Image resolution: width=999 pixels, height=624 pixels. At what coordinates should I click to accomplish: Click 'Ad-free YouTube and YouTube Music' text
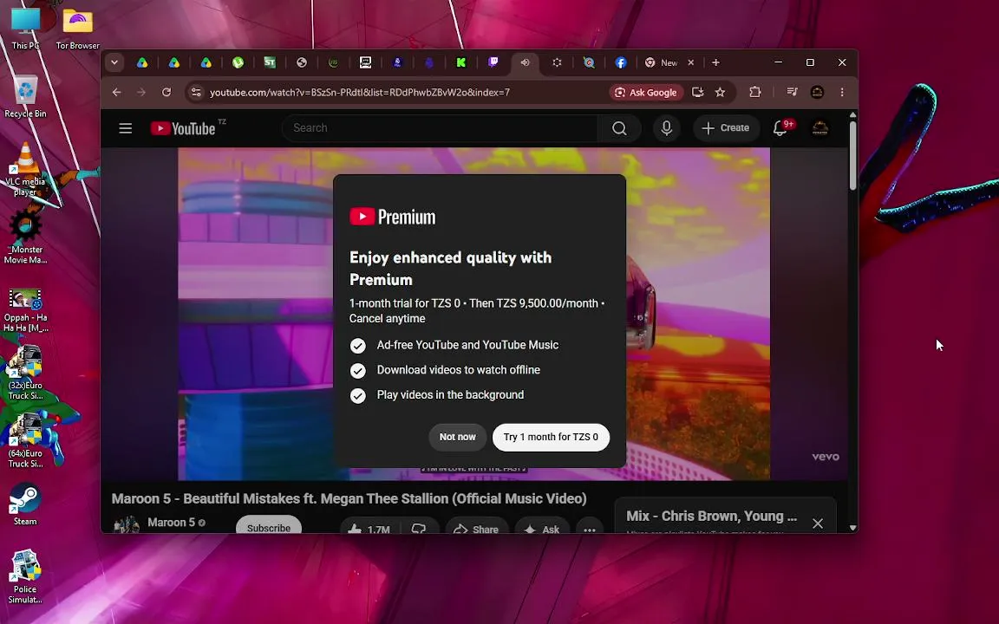(x=467, y=345)
